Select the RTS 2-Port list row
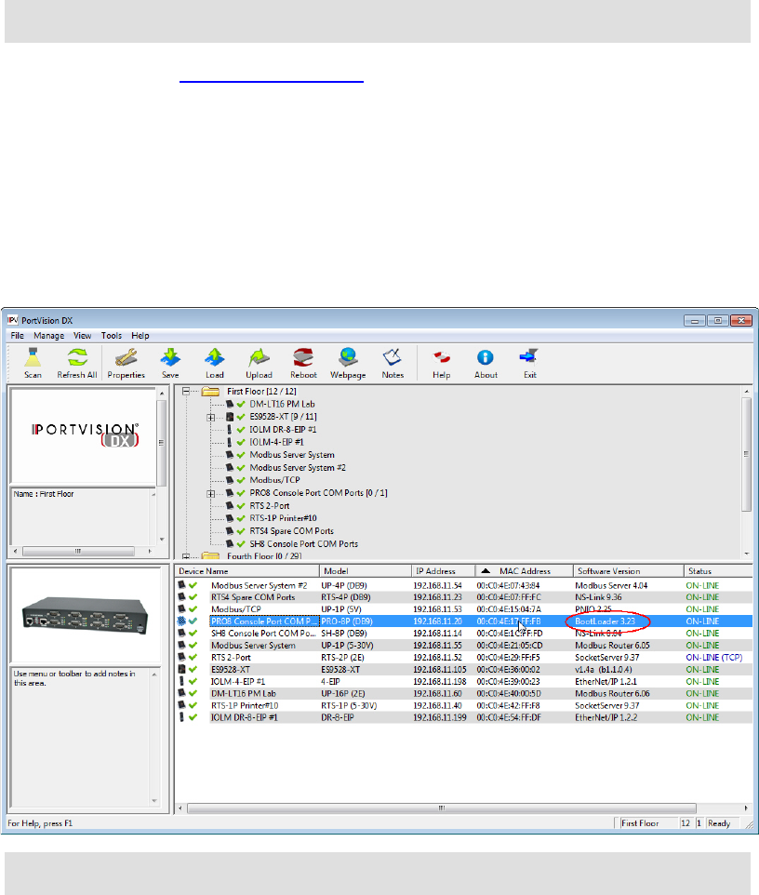Screen dimensions: 759x895 [x=463, y=657]
